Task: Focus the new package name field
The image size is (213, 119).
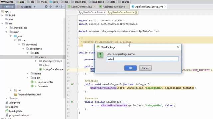Action: click(143, 59)
